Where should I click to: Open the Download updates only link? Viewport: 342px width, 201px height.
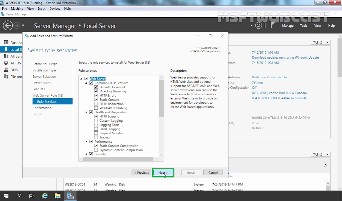click(285, 57)
